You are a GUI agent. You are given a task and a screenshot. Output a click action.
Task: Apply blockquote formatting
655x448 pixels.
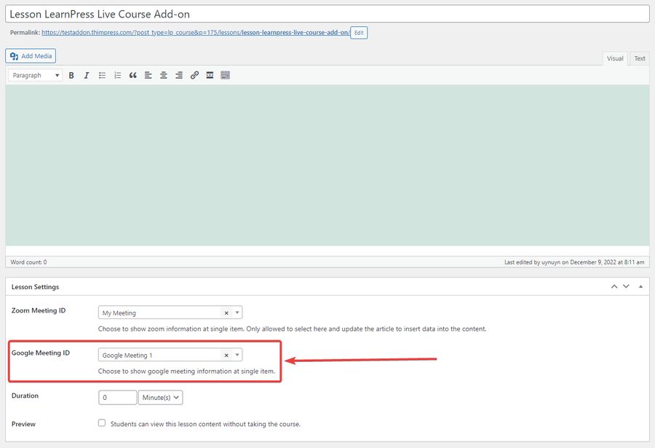click(x=133, y=75)
